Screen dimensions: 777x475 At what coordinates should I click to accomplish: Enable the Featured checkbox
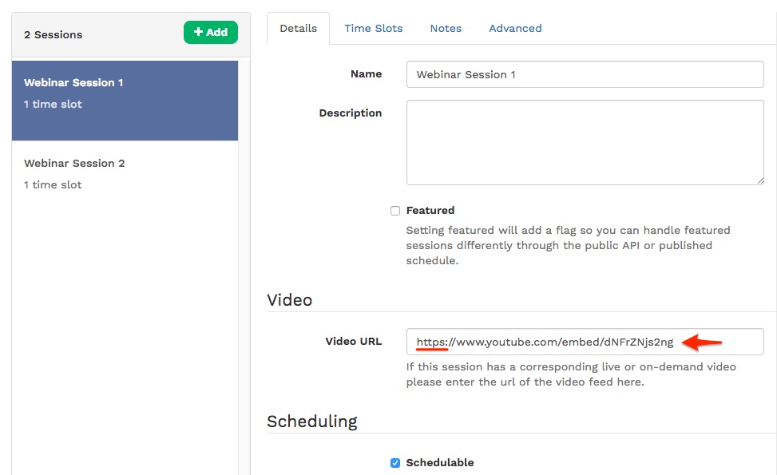[395, 210]
